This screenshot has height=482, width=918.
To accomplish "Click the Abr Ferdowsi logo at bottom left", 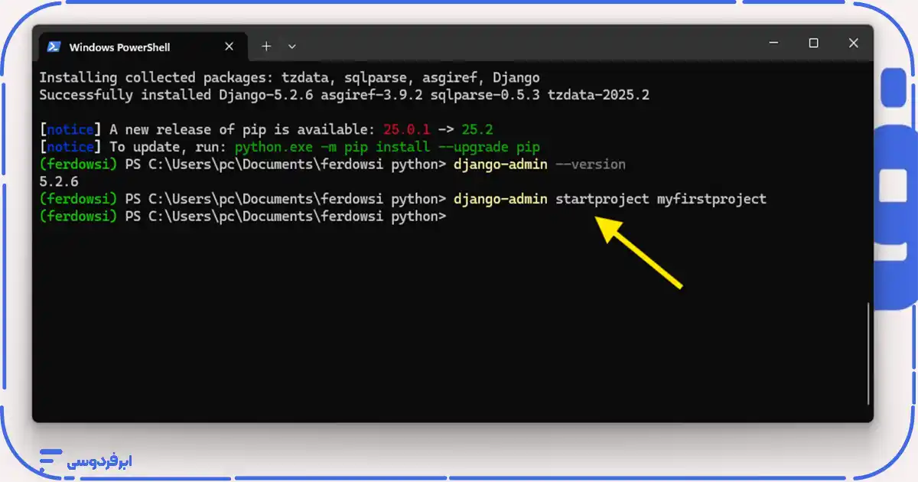I will (86, 460).
